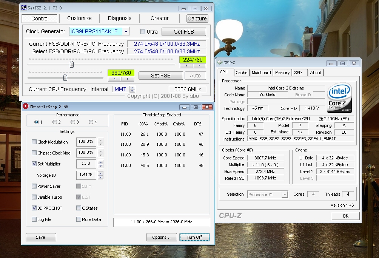Click the Select FSB/DDR/PCI-E/PCI Frequency value field

click(x=167, y=51)
